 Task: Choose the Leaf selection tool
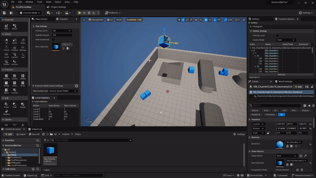point(23,55)
